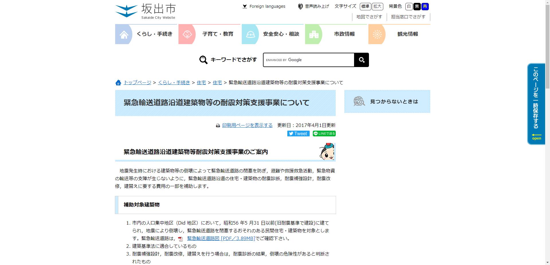The width and height of the screenshot is (550, 265).
Task: Click the home icon in the breadcrumb
Action: [118, 83]
